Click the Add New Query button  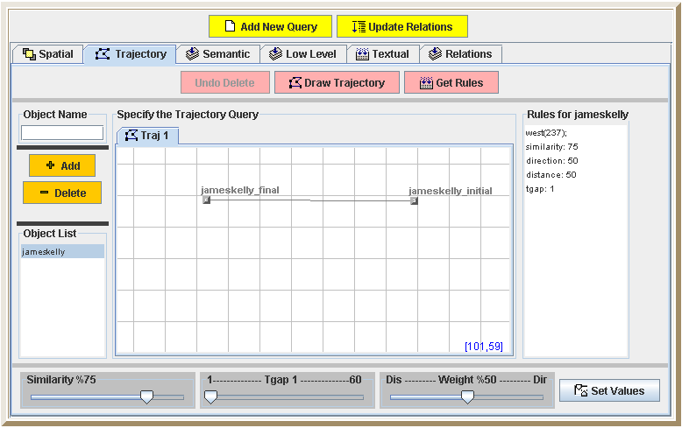point(270,26)
